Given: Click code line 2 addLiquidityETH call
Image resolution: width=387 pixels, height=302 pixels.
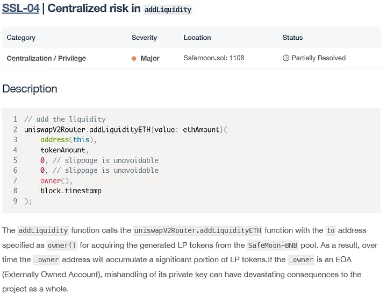Looking at the screenshot, I should (x=126, y=130).
